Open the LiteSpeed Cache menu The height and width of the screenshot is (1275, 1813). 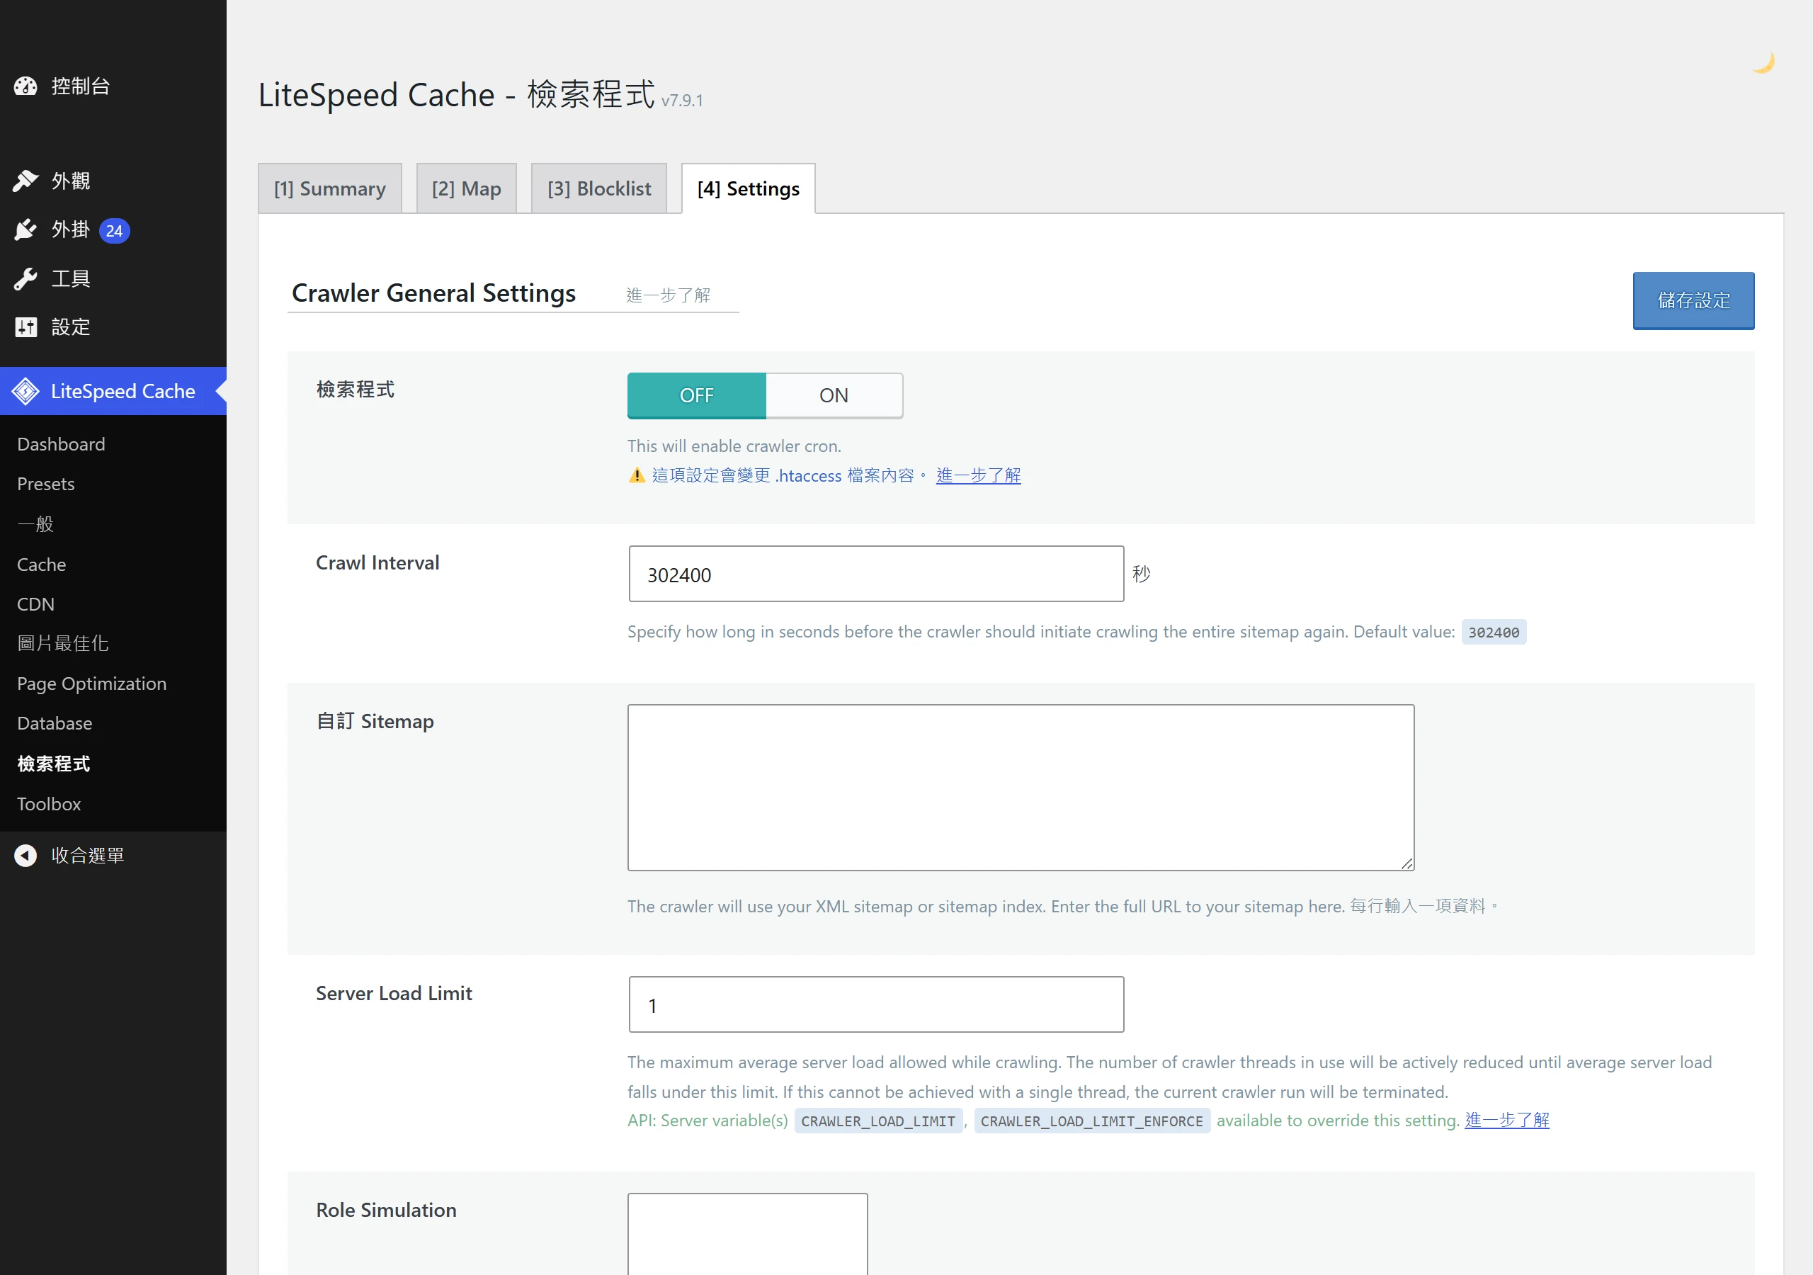click(x=113, y=391)
